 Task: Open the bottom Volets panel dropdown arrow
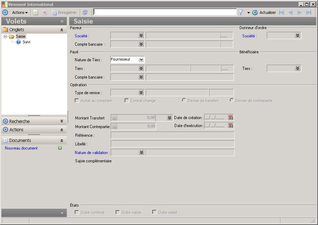62,213
